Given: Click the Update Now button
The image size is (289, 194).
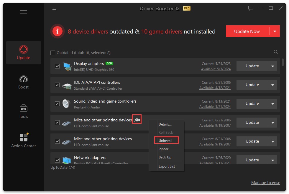Looking at the screenshot, I should [x=247, y=31].
